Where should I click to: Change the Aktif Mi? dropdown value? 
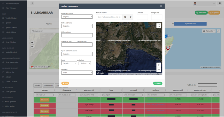tap(77, 73)
